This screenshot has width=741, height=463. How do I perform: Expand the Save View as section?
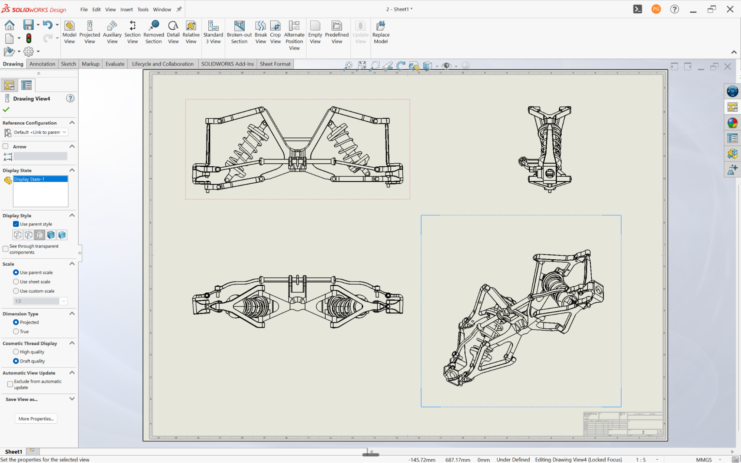pyautogui.click(x=72, y=399)
